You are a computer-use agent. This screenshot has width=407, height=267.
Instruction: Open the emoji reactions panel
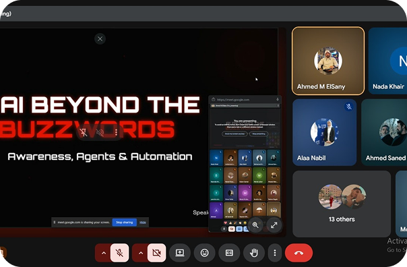click(205, 253)
